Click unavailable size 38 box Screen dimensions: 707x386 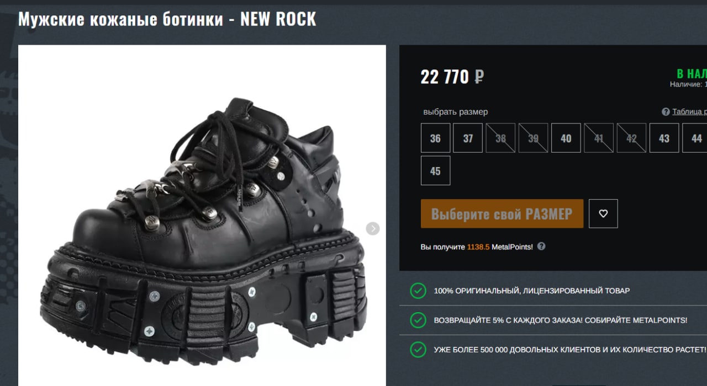500,138
